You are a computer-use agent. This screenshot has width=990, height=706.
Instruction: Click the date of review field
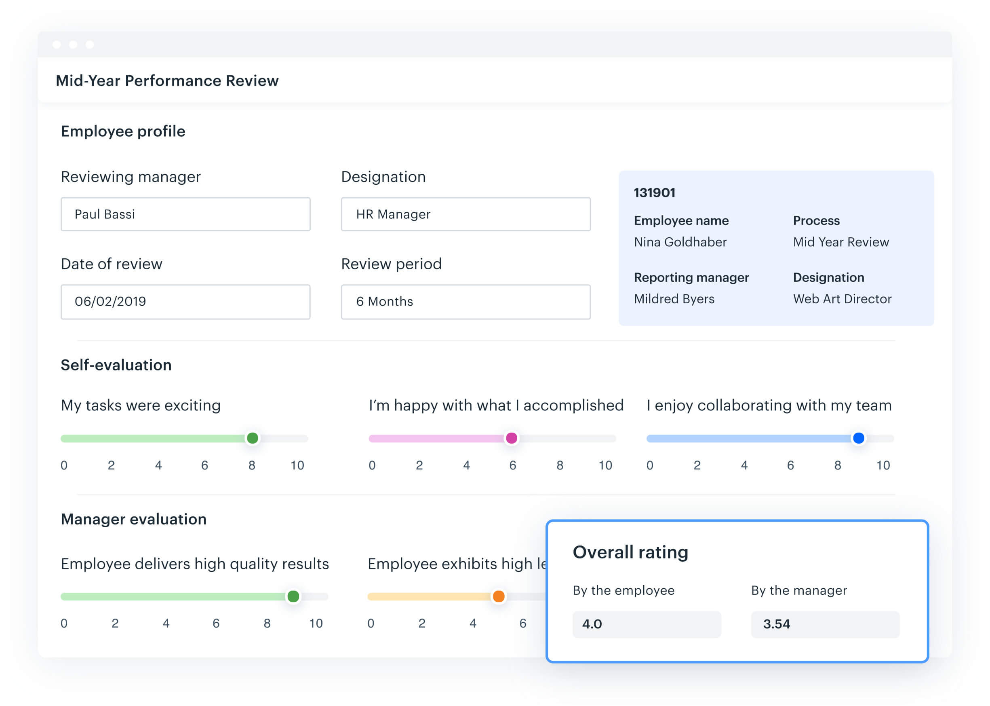tap(185, 301)
